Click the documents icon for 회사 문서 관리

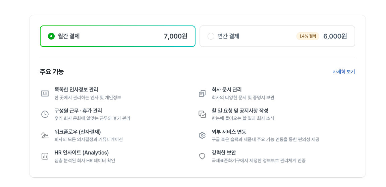202,93
